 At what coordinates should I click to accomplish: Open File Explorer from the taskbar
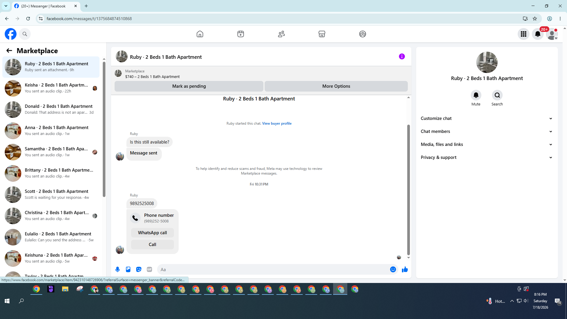(65, 289)
